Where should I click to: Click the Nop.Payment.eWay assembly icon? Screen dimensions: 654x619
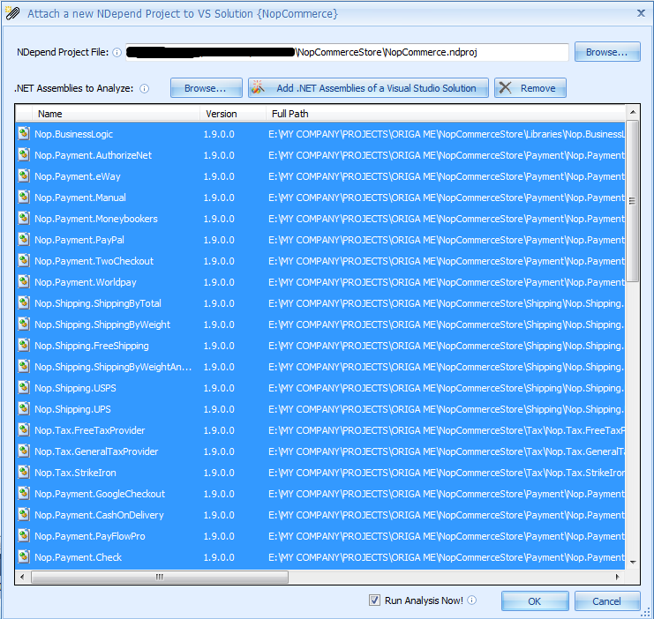tap(24, 176)
